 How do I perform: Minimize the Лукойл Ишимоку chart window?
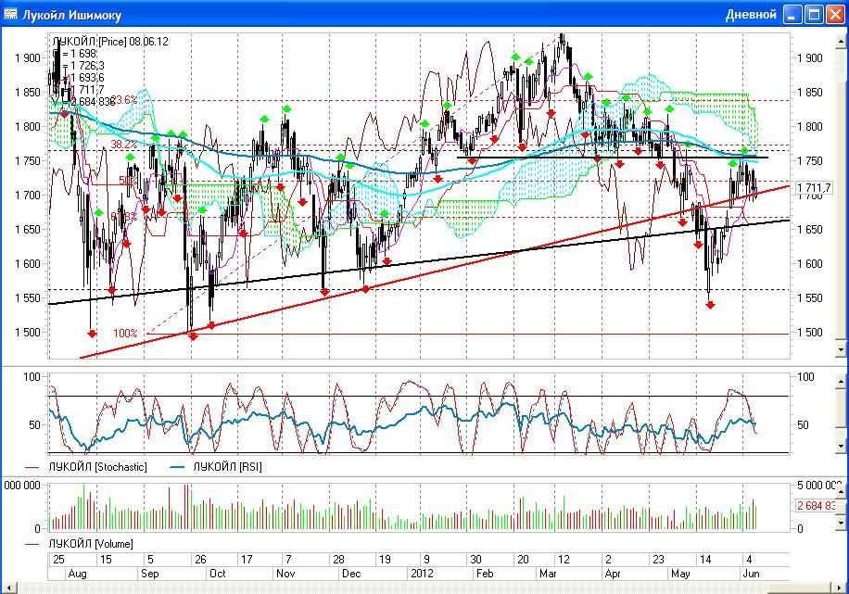point(792,15)
